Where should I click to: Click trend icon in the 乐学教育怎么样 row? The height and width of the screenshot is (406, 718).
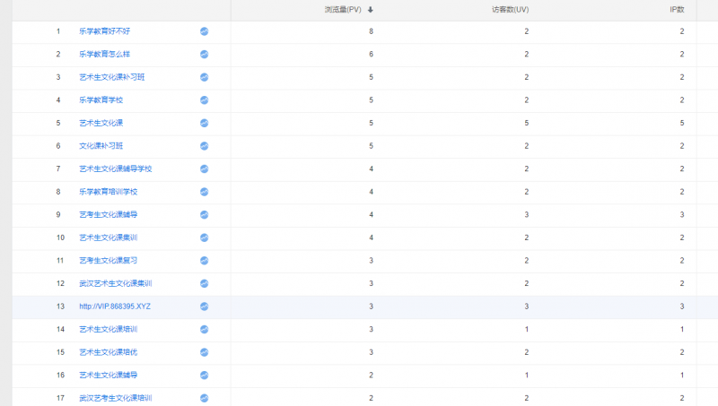point(204,54)
